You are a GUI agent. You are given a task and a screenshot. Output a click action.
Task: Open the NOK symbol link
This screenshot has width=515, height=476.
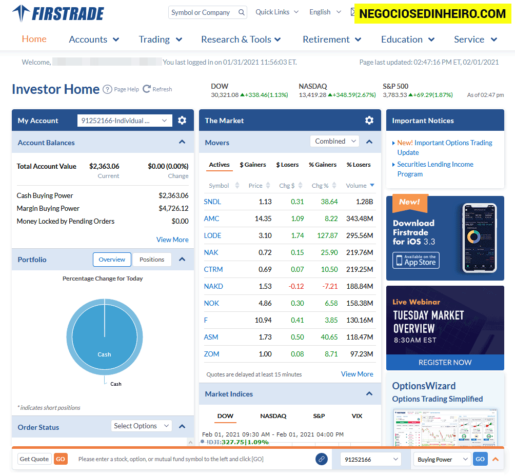point(211,304)
